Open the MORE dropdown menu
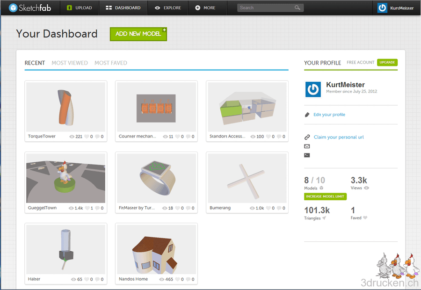 [x=207, y=7]
